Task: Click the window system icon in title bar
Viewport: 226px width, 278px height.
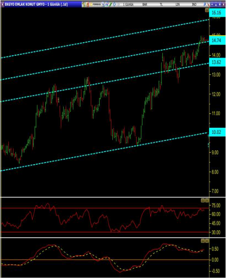Action: coord(2,4)
